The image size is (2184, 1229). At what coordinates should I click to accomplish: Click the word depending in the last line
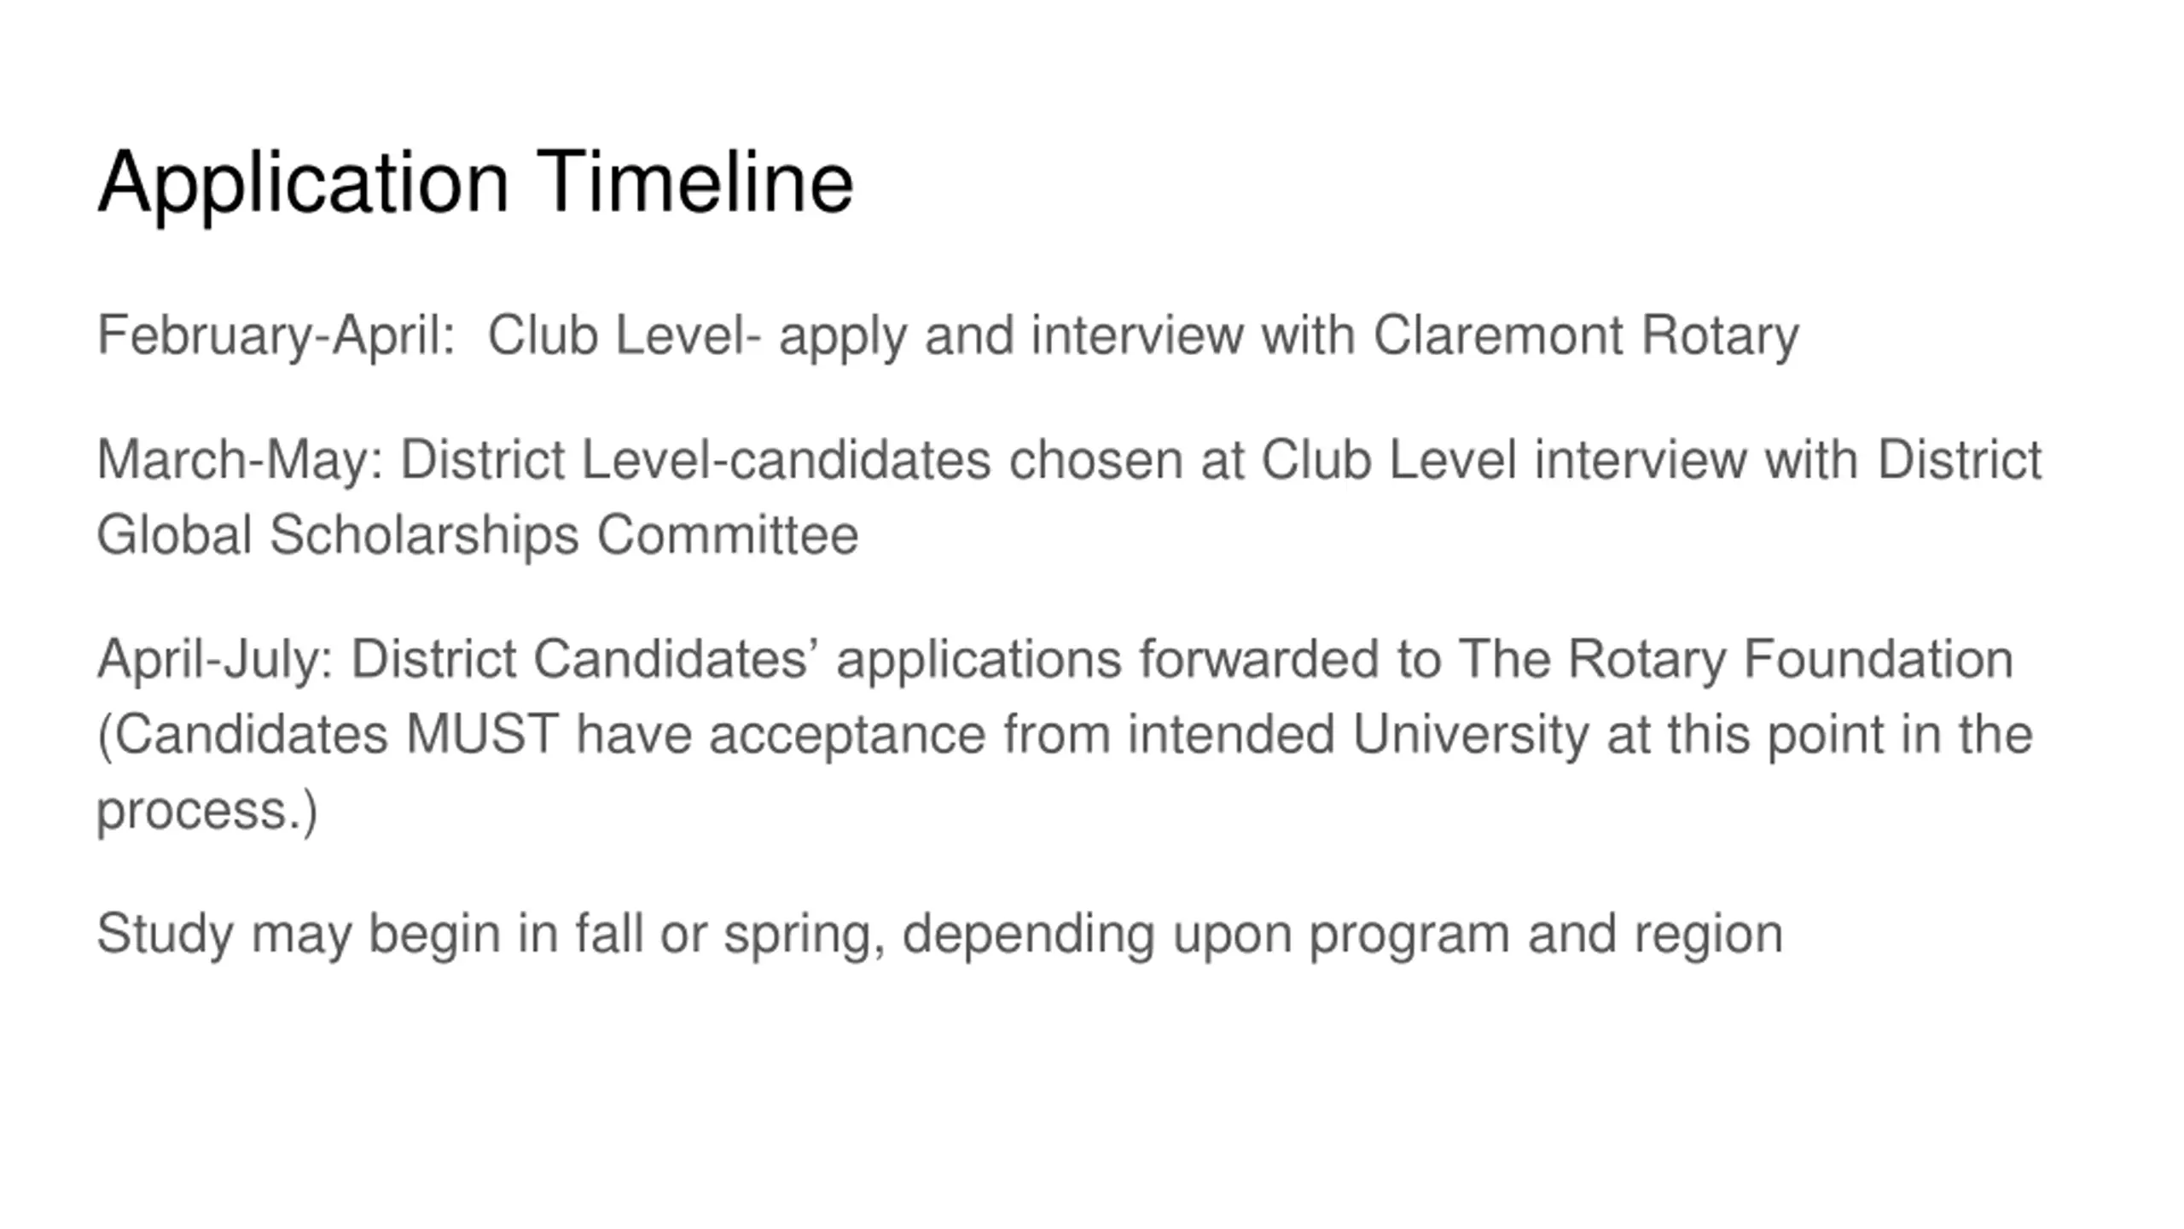coord(1028,934)
